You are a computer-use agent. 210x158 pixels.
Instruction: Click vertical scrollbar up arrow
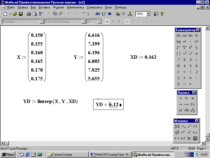[x=207, y=28]
